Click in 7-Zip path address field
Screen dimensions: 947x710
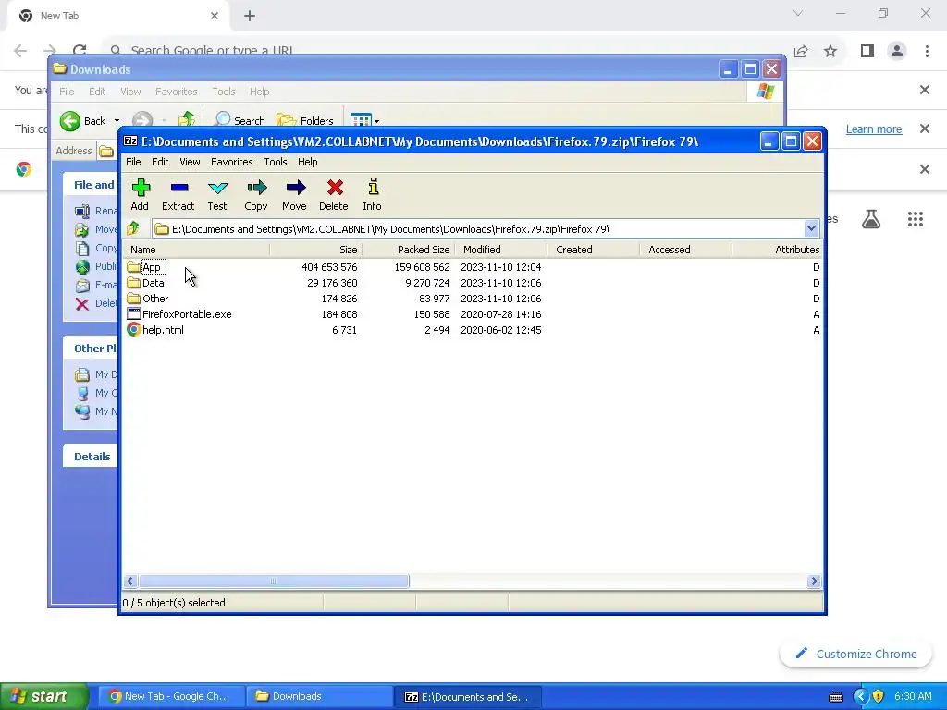(x=478, y=229)
